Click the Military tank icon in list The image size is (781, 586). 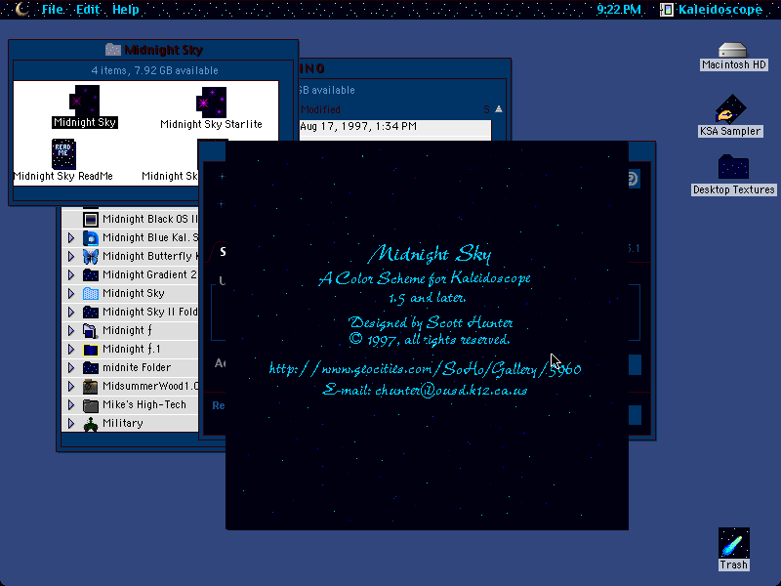(x=90, y=424)
